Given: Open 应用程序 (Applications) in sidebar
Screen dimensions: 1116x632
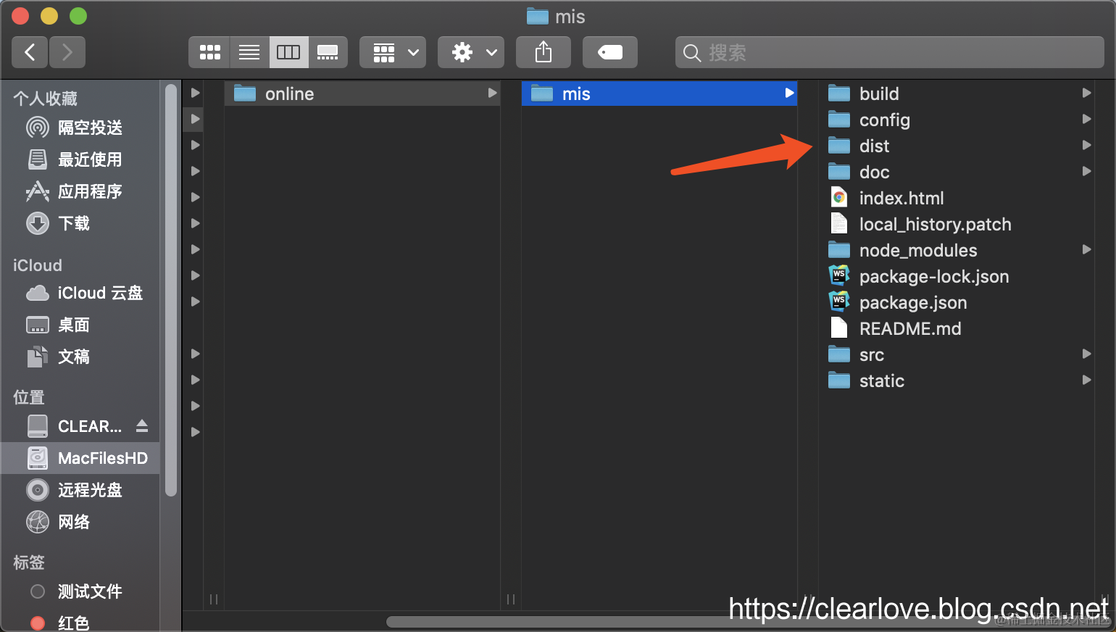Looking at the screenshot, I should point(80,191).
